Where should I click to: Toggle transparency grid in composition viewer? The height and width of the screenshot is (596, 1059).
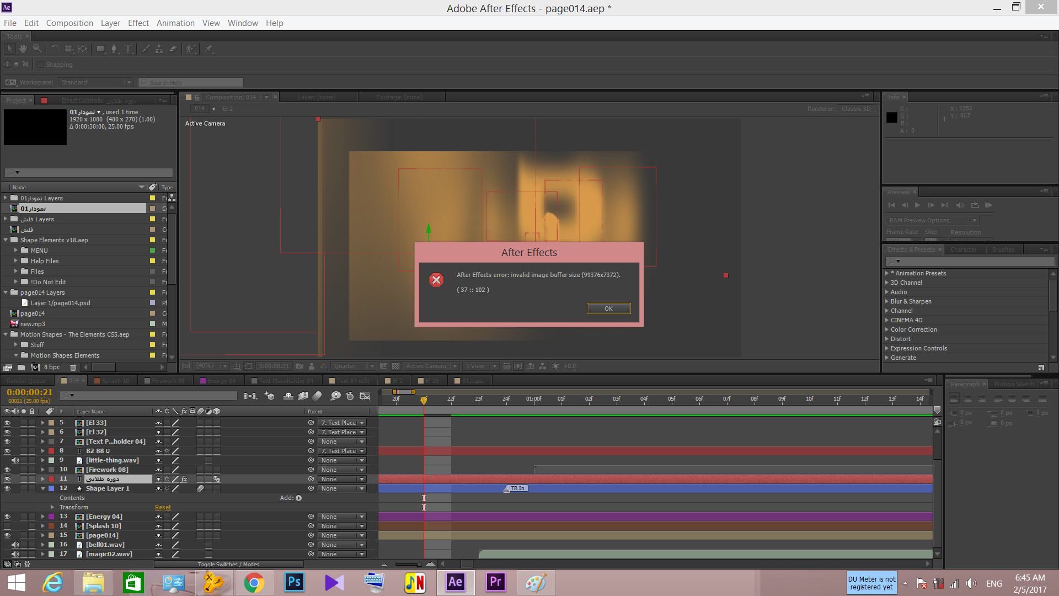(395, 366)
